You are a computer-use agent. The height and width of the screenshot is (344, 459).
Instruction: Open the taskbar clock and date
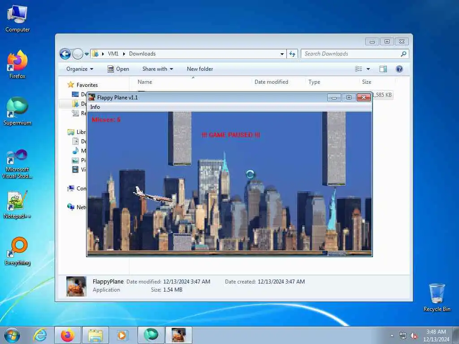coord(436,335)
